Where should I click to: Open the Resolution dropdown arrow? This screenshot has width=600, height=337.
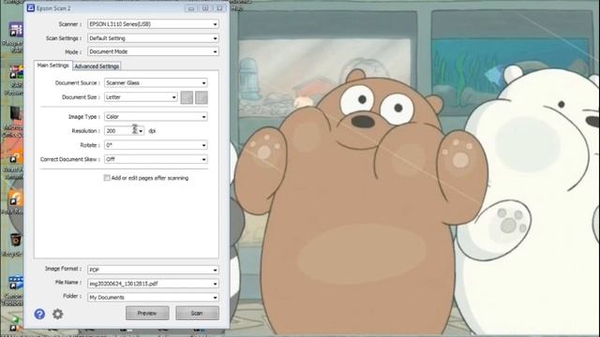[x=141, y=131]
